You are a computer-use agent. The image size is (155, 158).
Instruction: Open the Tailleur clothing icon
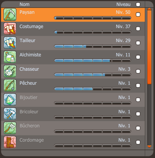click(x=10, y=43)
